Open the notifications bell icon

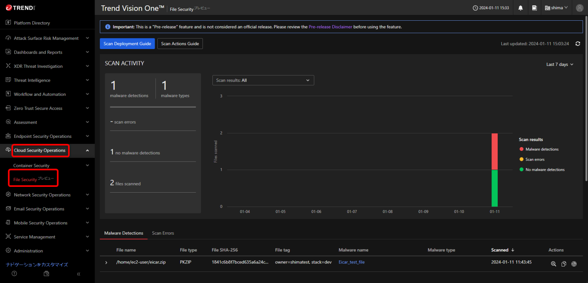tap(520, 8)
